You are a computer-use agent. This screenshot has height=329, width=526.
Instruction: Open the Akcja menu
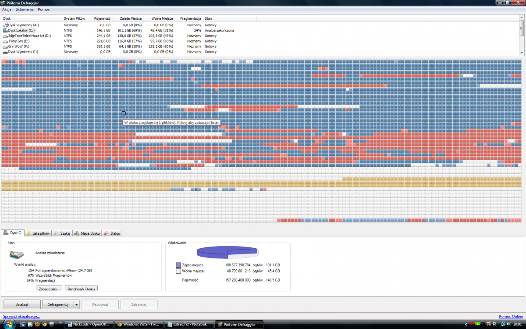(x=7, y=9)
